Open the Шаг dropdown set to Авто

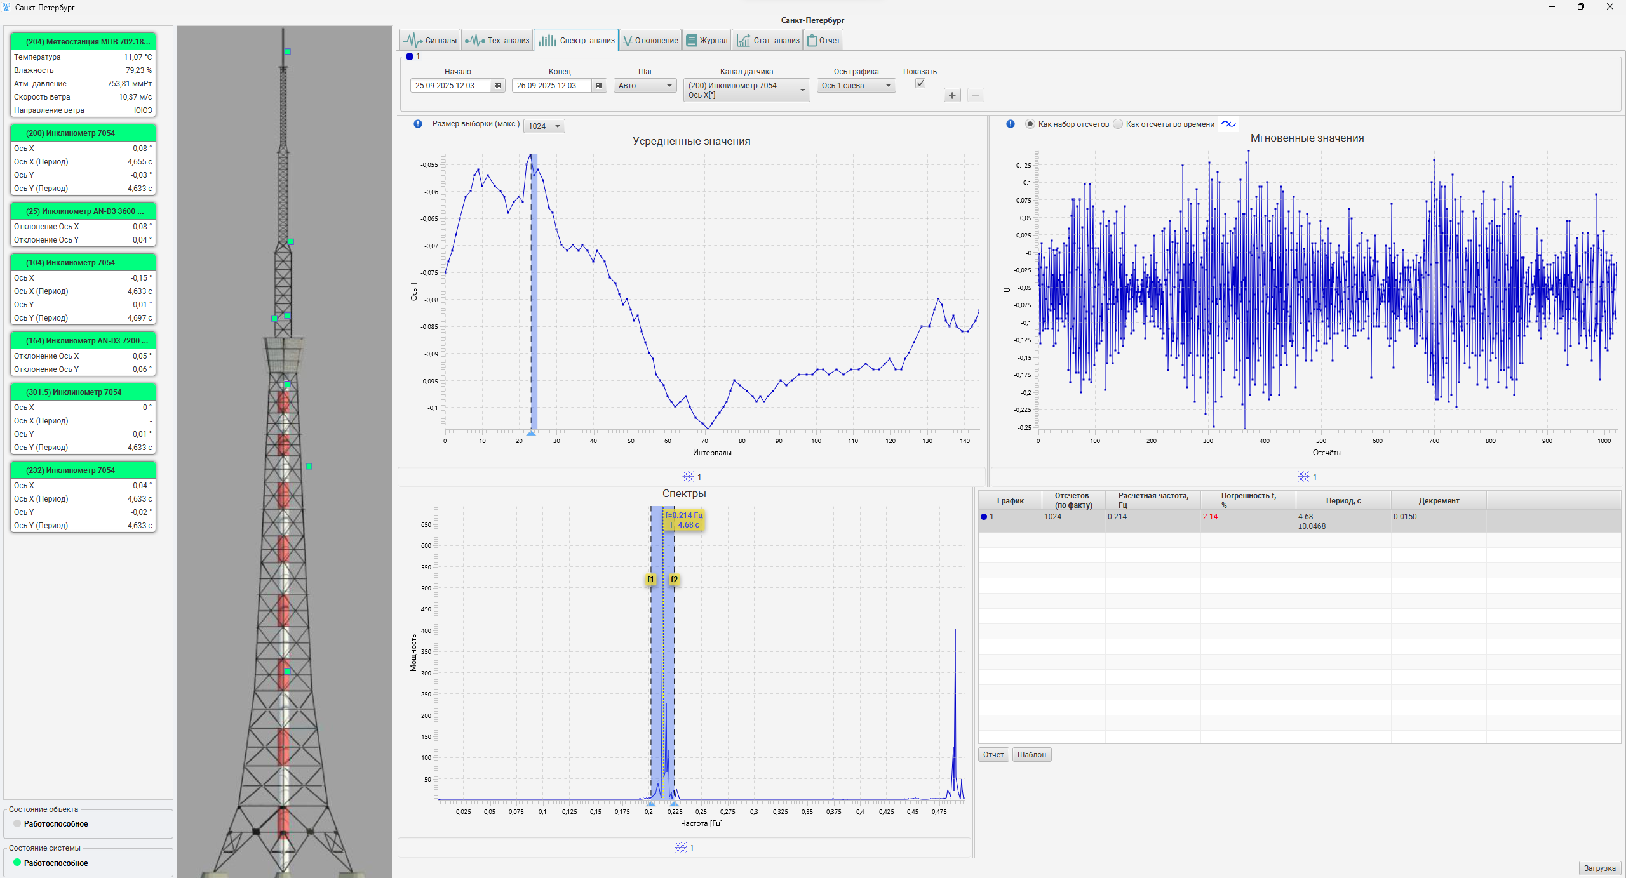645,86
